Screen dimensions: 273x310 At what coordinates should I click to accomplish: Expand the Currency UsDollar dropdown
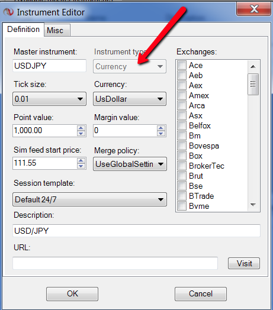130,99
